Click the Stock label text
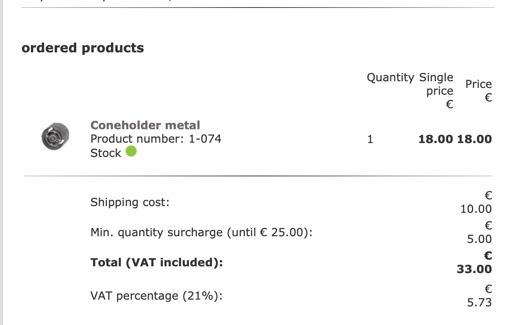 click(x=105, y=153)
